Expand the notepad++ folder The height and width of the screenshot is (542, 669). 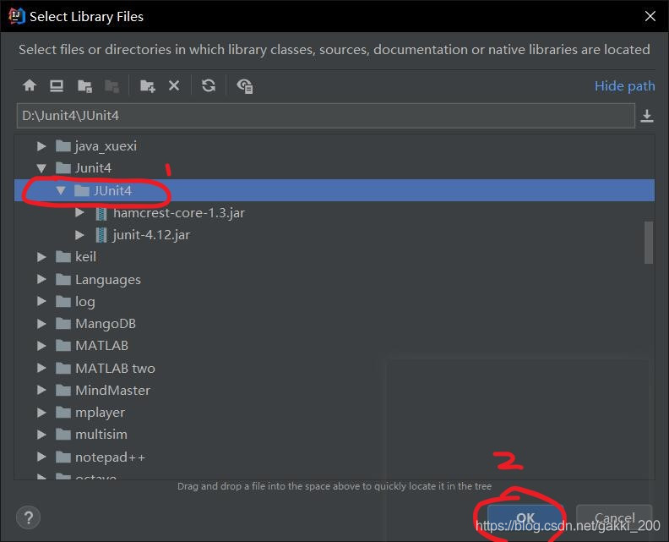pos(41,457)
